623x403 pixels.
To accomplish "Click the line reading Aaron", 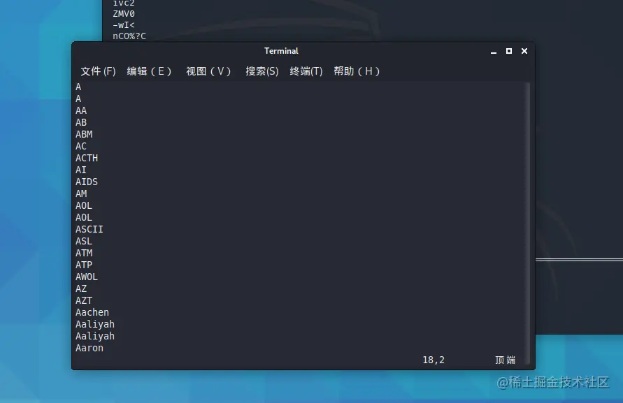I will pos(89,349).
